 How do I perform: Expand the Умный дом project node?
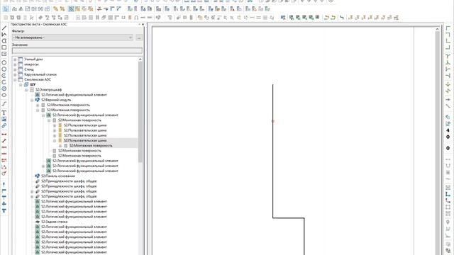[x=15, y=59]
